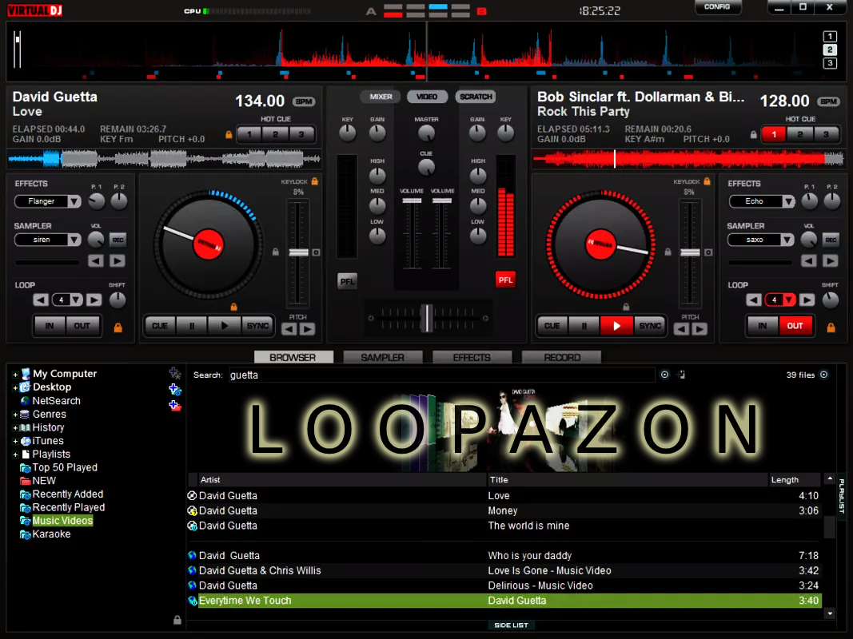This screenshot has height=639, width=853.
Task: Click the left deck pitch slider
Action: [298, 252]
